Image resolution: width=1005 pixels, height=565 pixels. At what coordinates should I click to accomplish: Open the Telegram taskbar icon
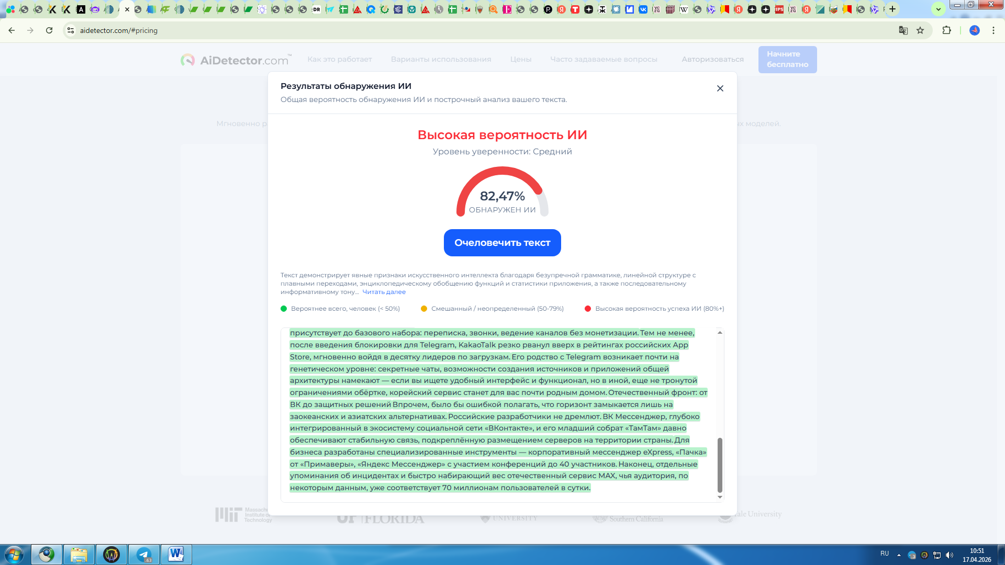point(144,555)
